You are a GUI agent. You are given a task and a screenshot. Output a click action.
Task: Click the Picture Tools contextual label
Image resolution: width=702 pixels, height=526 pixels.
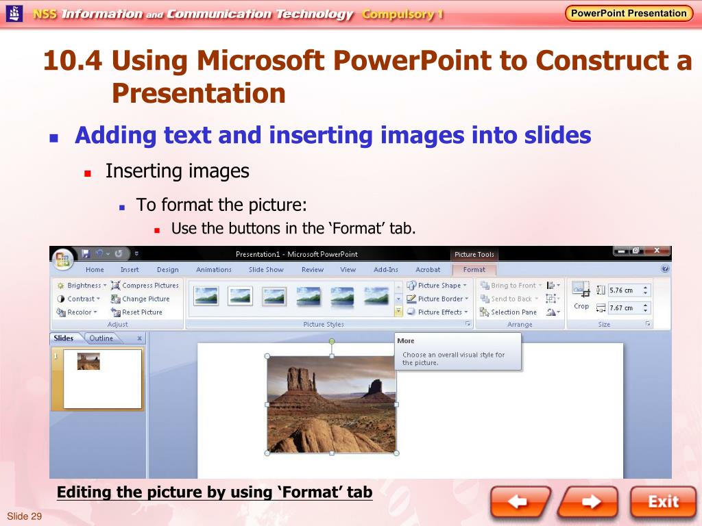[x=474, y=254]
